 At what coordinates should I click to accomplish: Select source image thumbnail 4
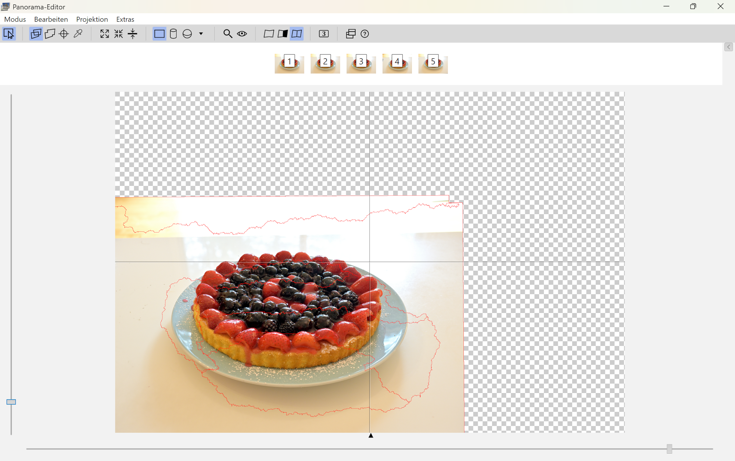pos(397,64)
